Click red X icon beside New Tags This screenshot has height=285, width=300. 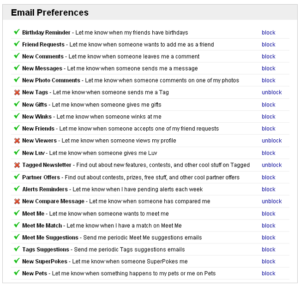[17, 92]
